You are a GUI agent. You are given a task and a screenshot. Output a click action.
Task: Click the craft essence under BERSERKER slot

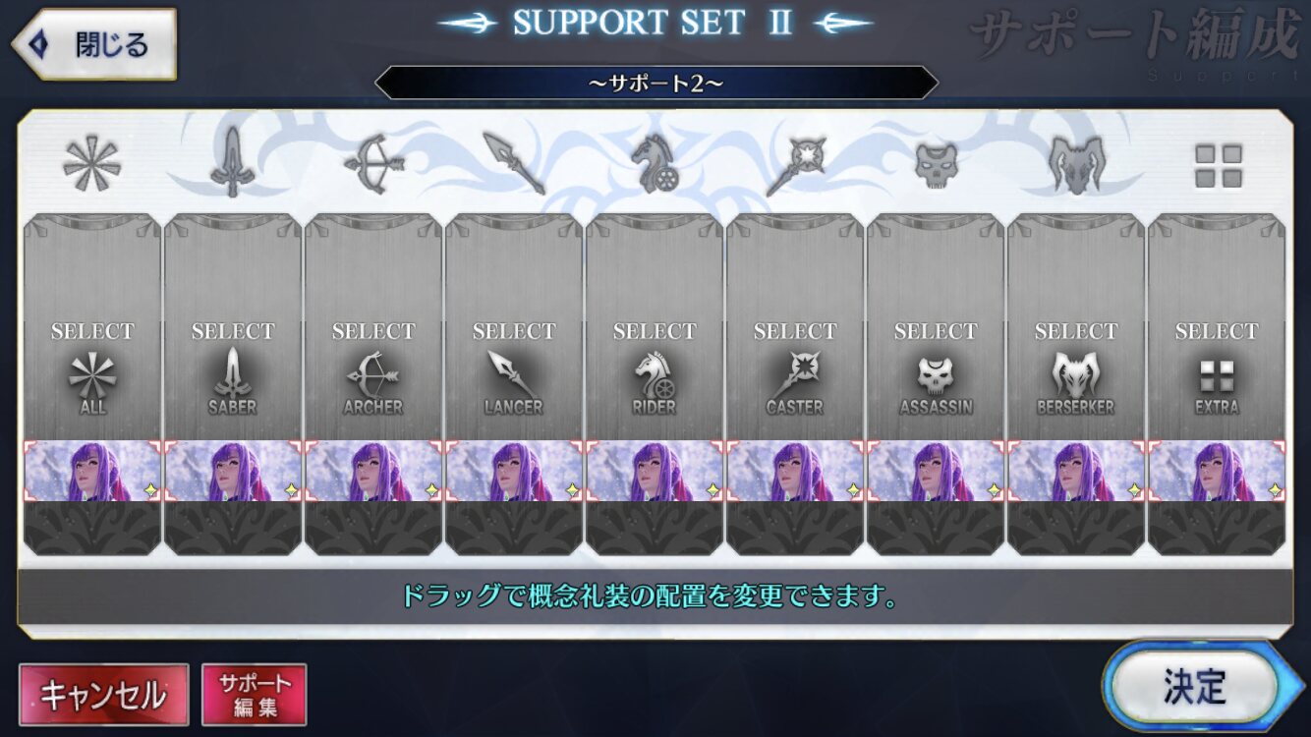(1076, 471)
